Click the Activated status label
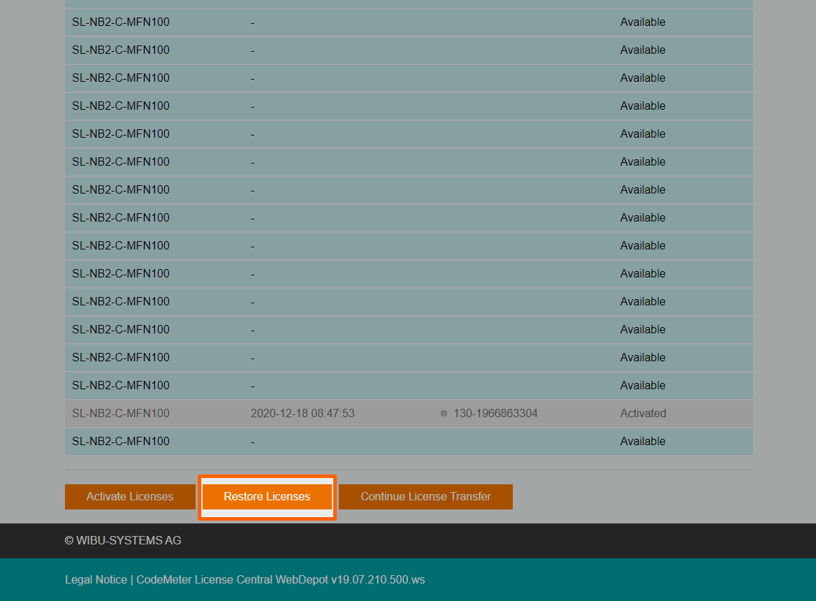Image resolution: width=816 pixels, height=601 pixels. click(642, 413)
